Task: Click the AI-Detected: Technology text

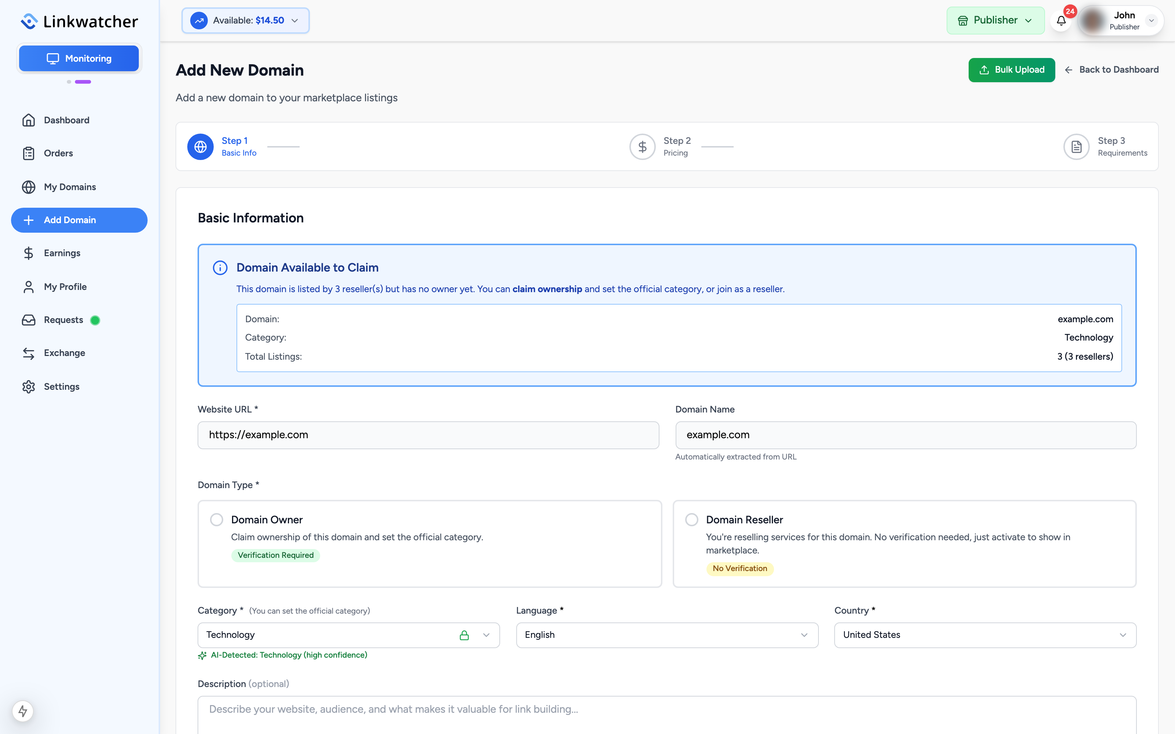Action: [x=289, y=655]
